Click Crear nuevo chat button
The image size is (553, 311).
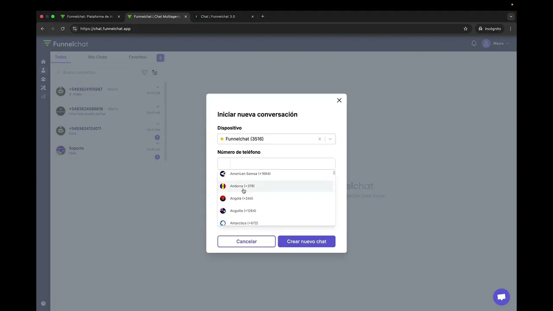307,241
